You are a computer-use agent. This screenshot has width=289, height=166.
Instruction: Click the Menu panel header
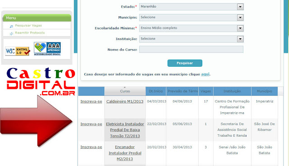(x=37, y=18)
